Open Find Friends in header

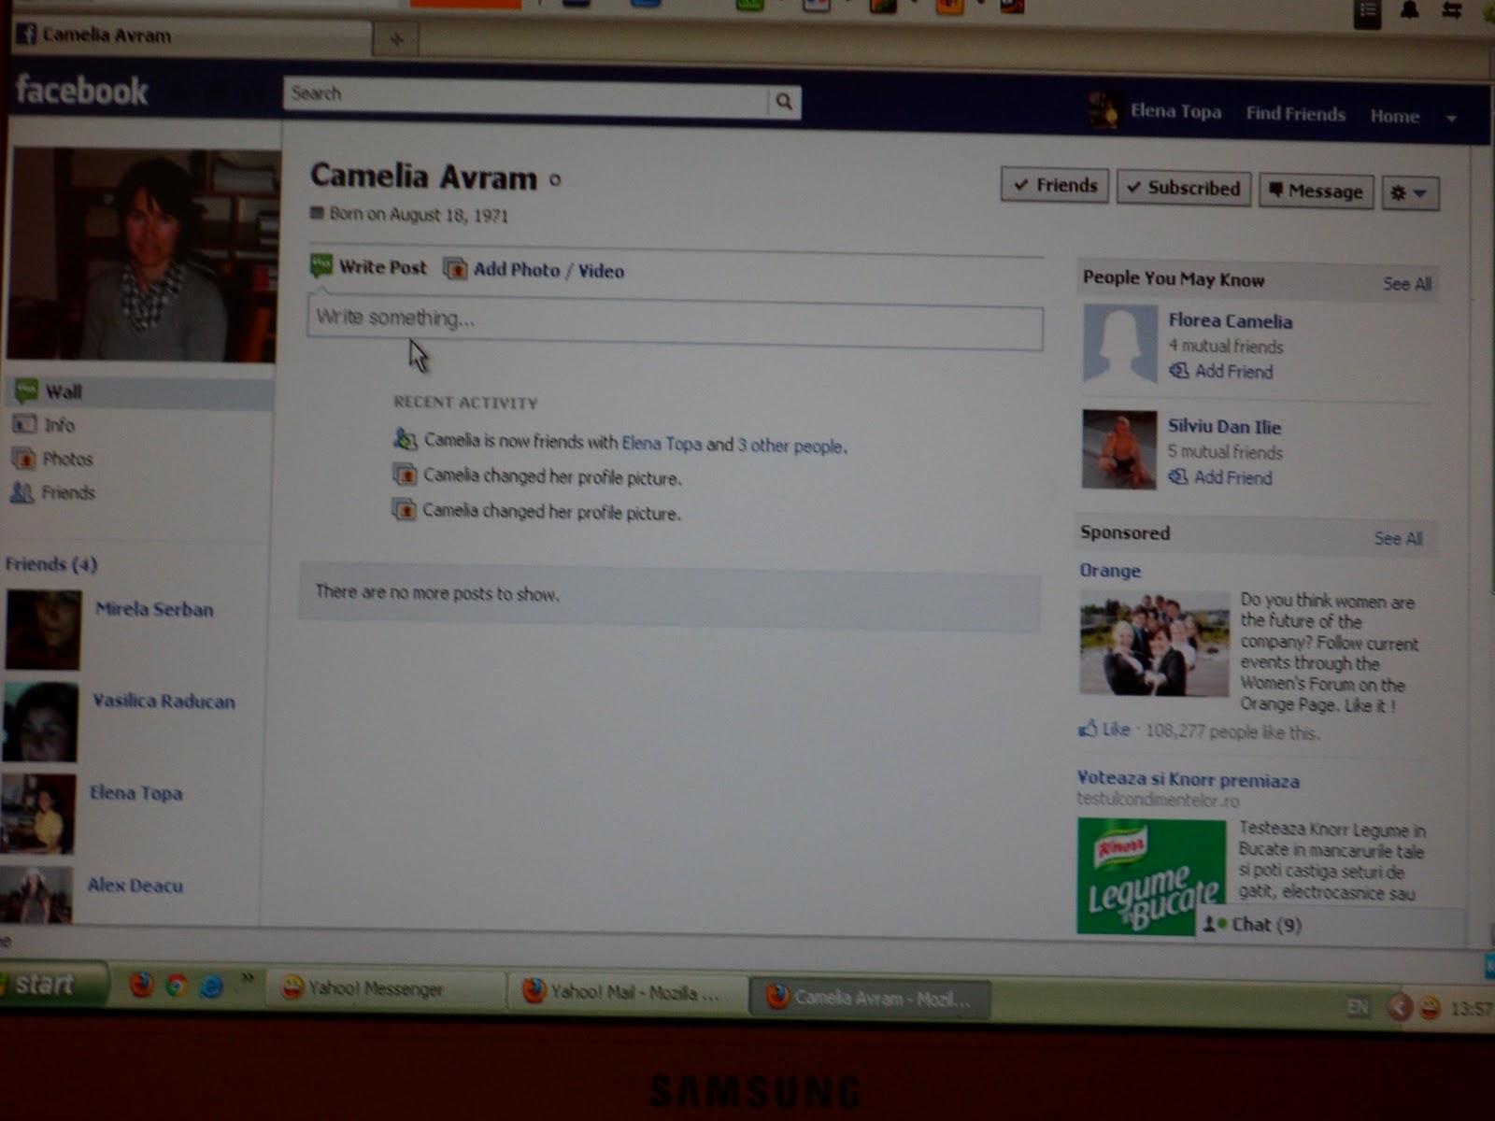point(1295,114)
